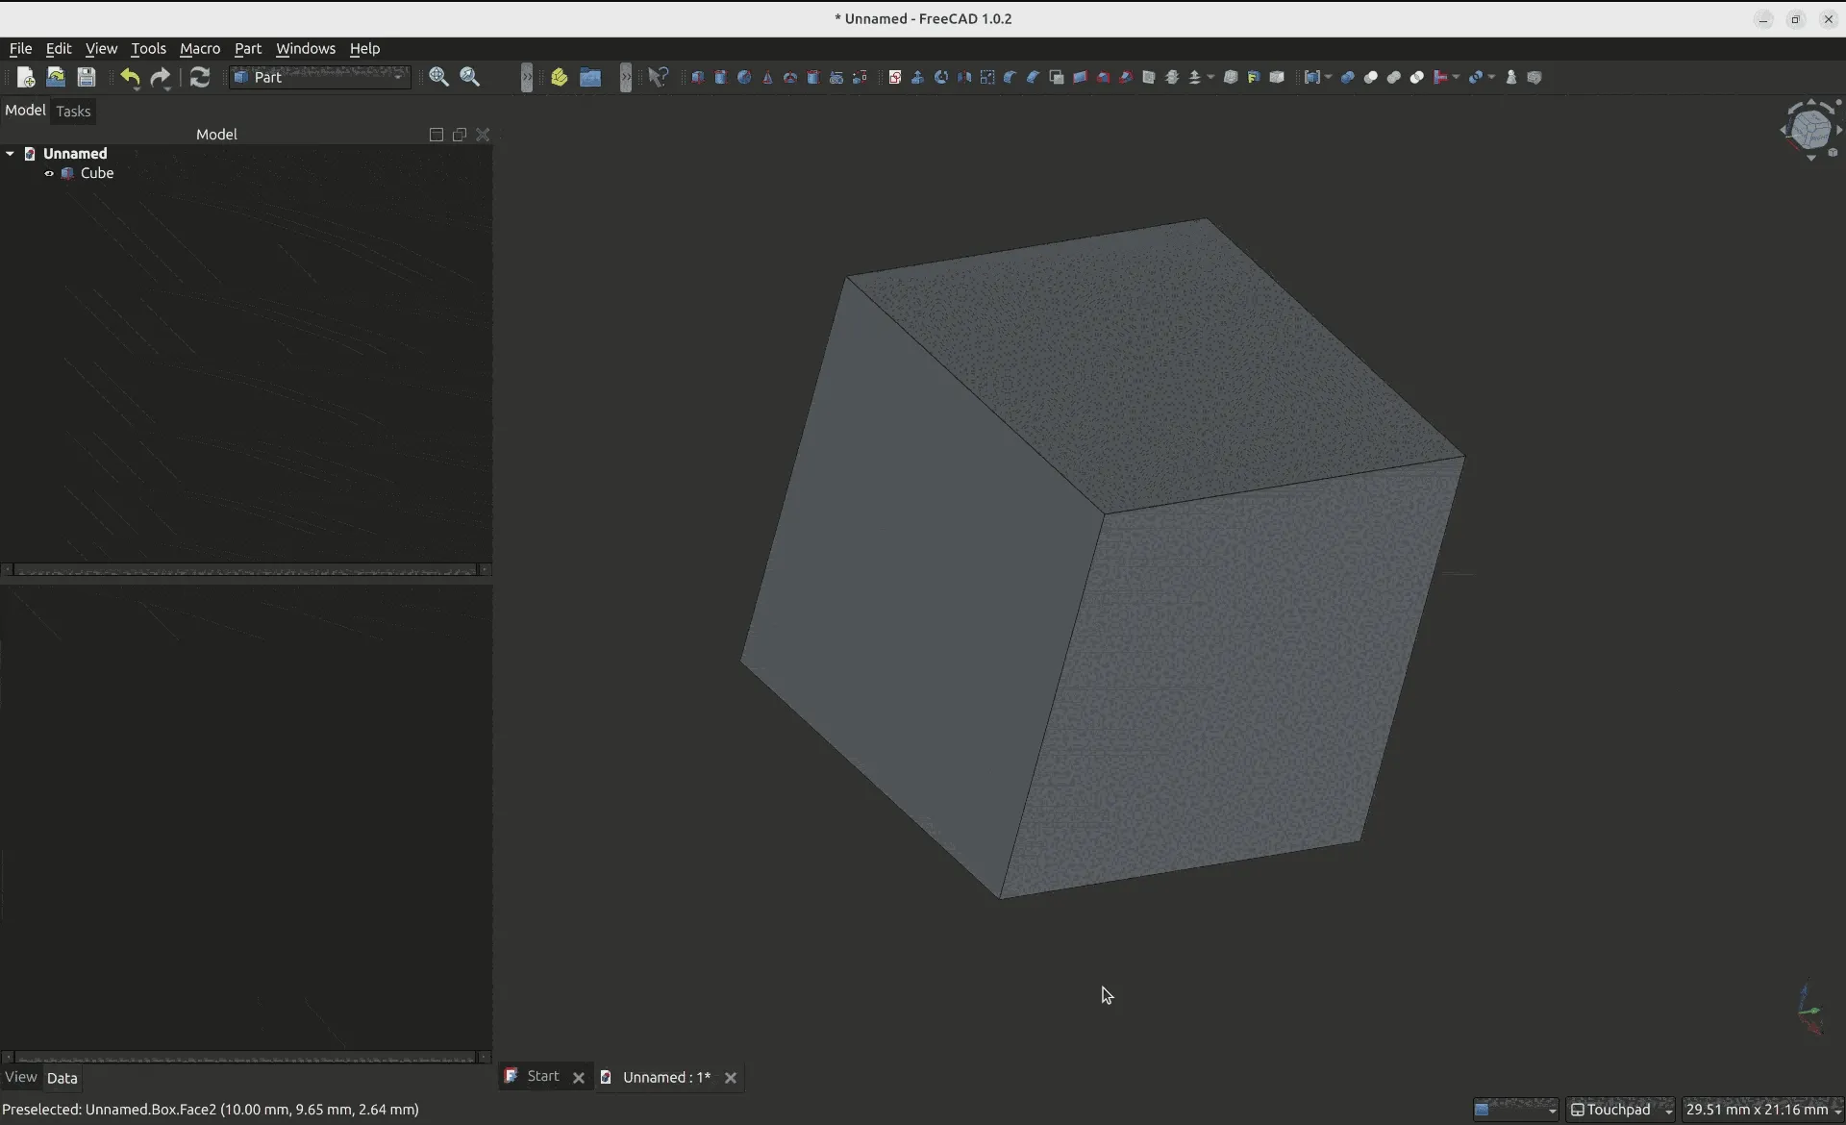This screenshot has width=1846, height=1125.
Task: Create a cube primitive with the Box tool
Action: pos(698,78)
